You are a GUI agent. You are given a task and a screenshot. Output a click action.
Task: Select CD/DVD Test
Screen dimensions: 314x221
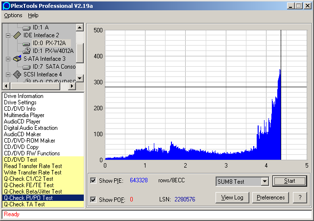point(43,160)
